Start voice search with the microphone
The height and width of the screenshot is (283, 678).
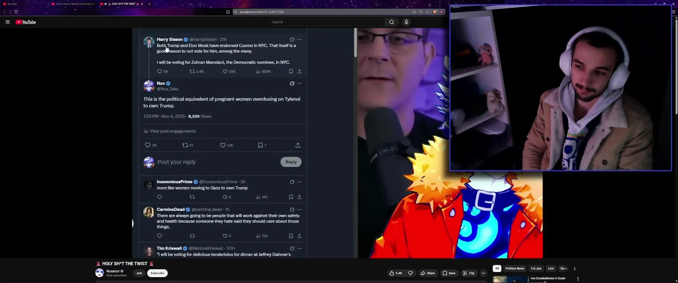[406, 22]
